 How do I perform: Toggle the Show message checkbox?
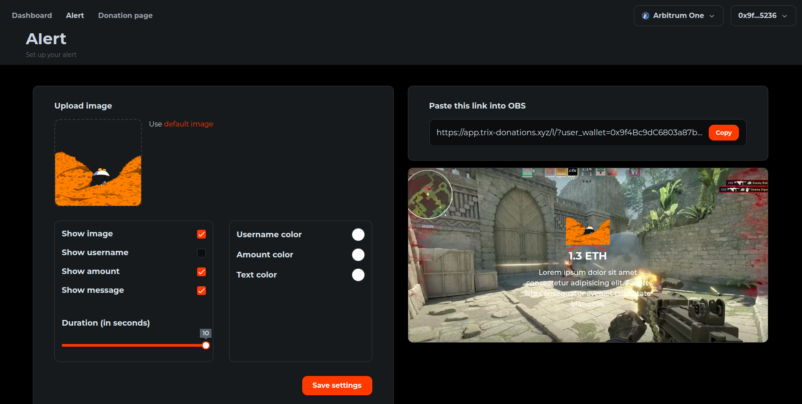201,291
